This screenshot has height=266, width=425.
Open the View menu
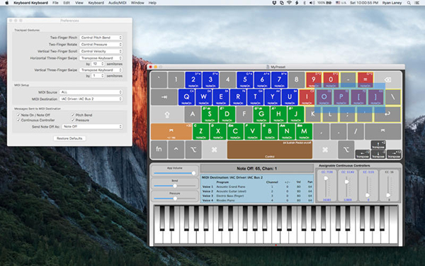(79, 3)
